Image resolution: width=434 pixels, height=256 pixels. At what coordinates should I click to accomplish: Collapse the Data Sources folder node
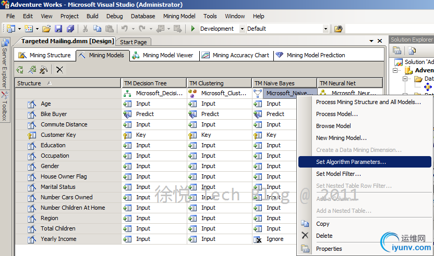(405, 79)
